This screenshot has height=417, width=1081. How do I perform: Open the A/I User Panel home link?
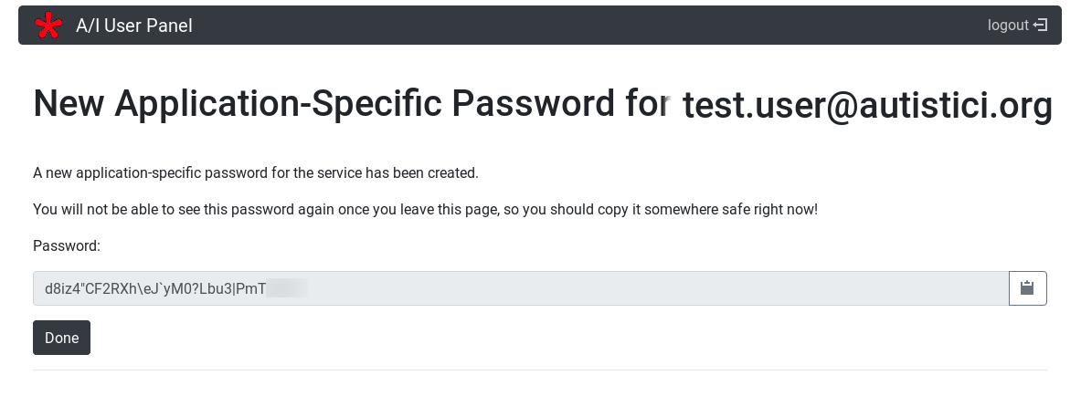(134, 26)
